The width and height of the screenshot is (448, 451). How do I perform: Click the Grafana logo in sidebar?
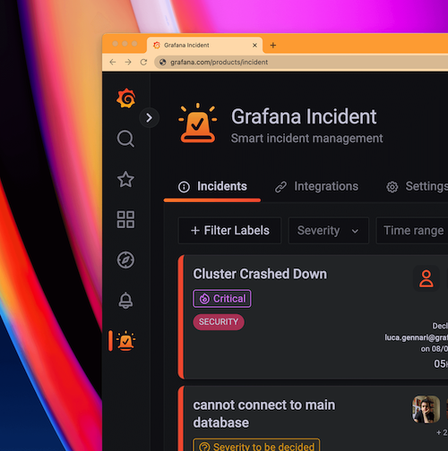coord(125,98)
